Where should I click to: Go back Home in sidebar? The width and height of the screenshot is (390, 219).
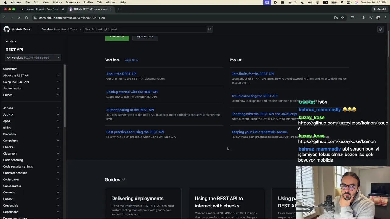11,42
